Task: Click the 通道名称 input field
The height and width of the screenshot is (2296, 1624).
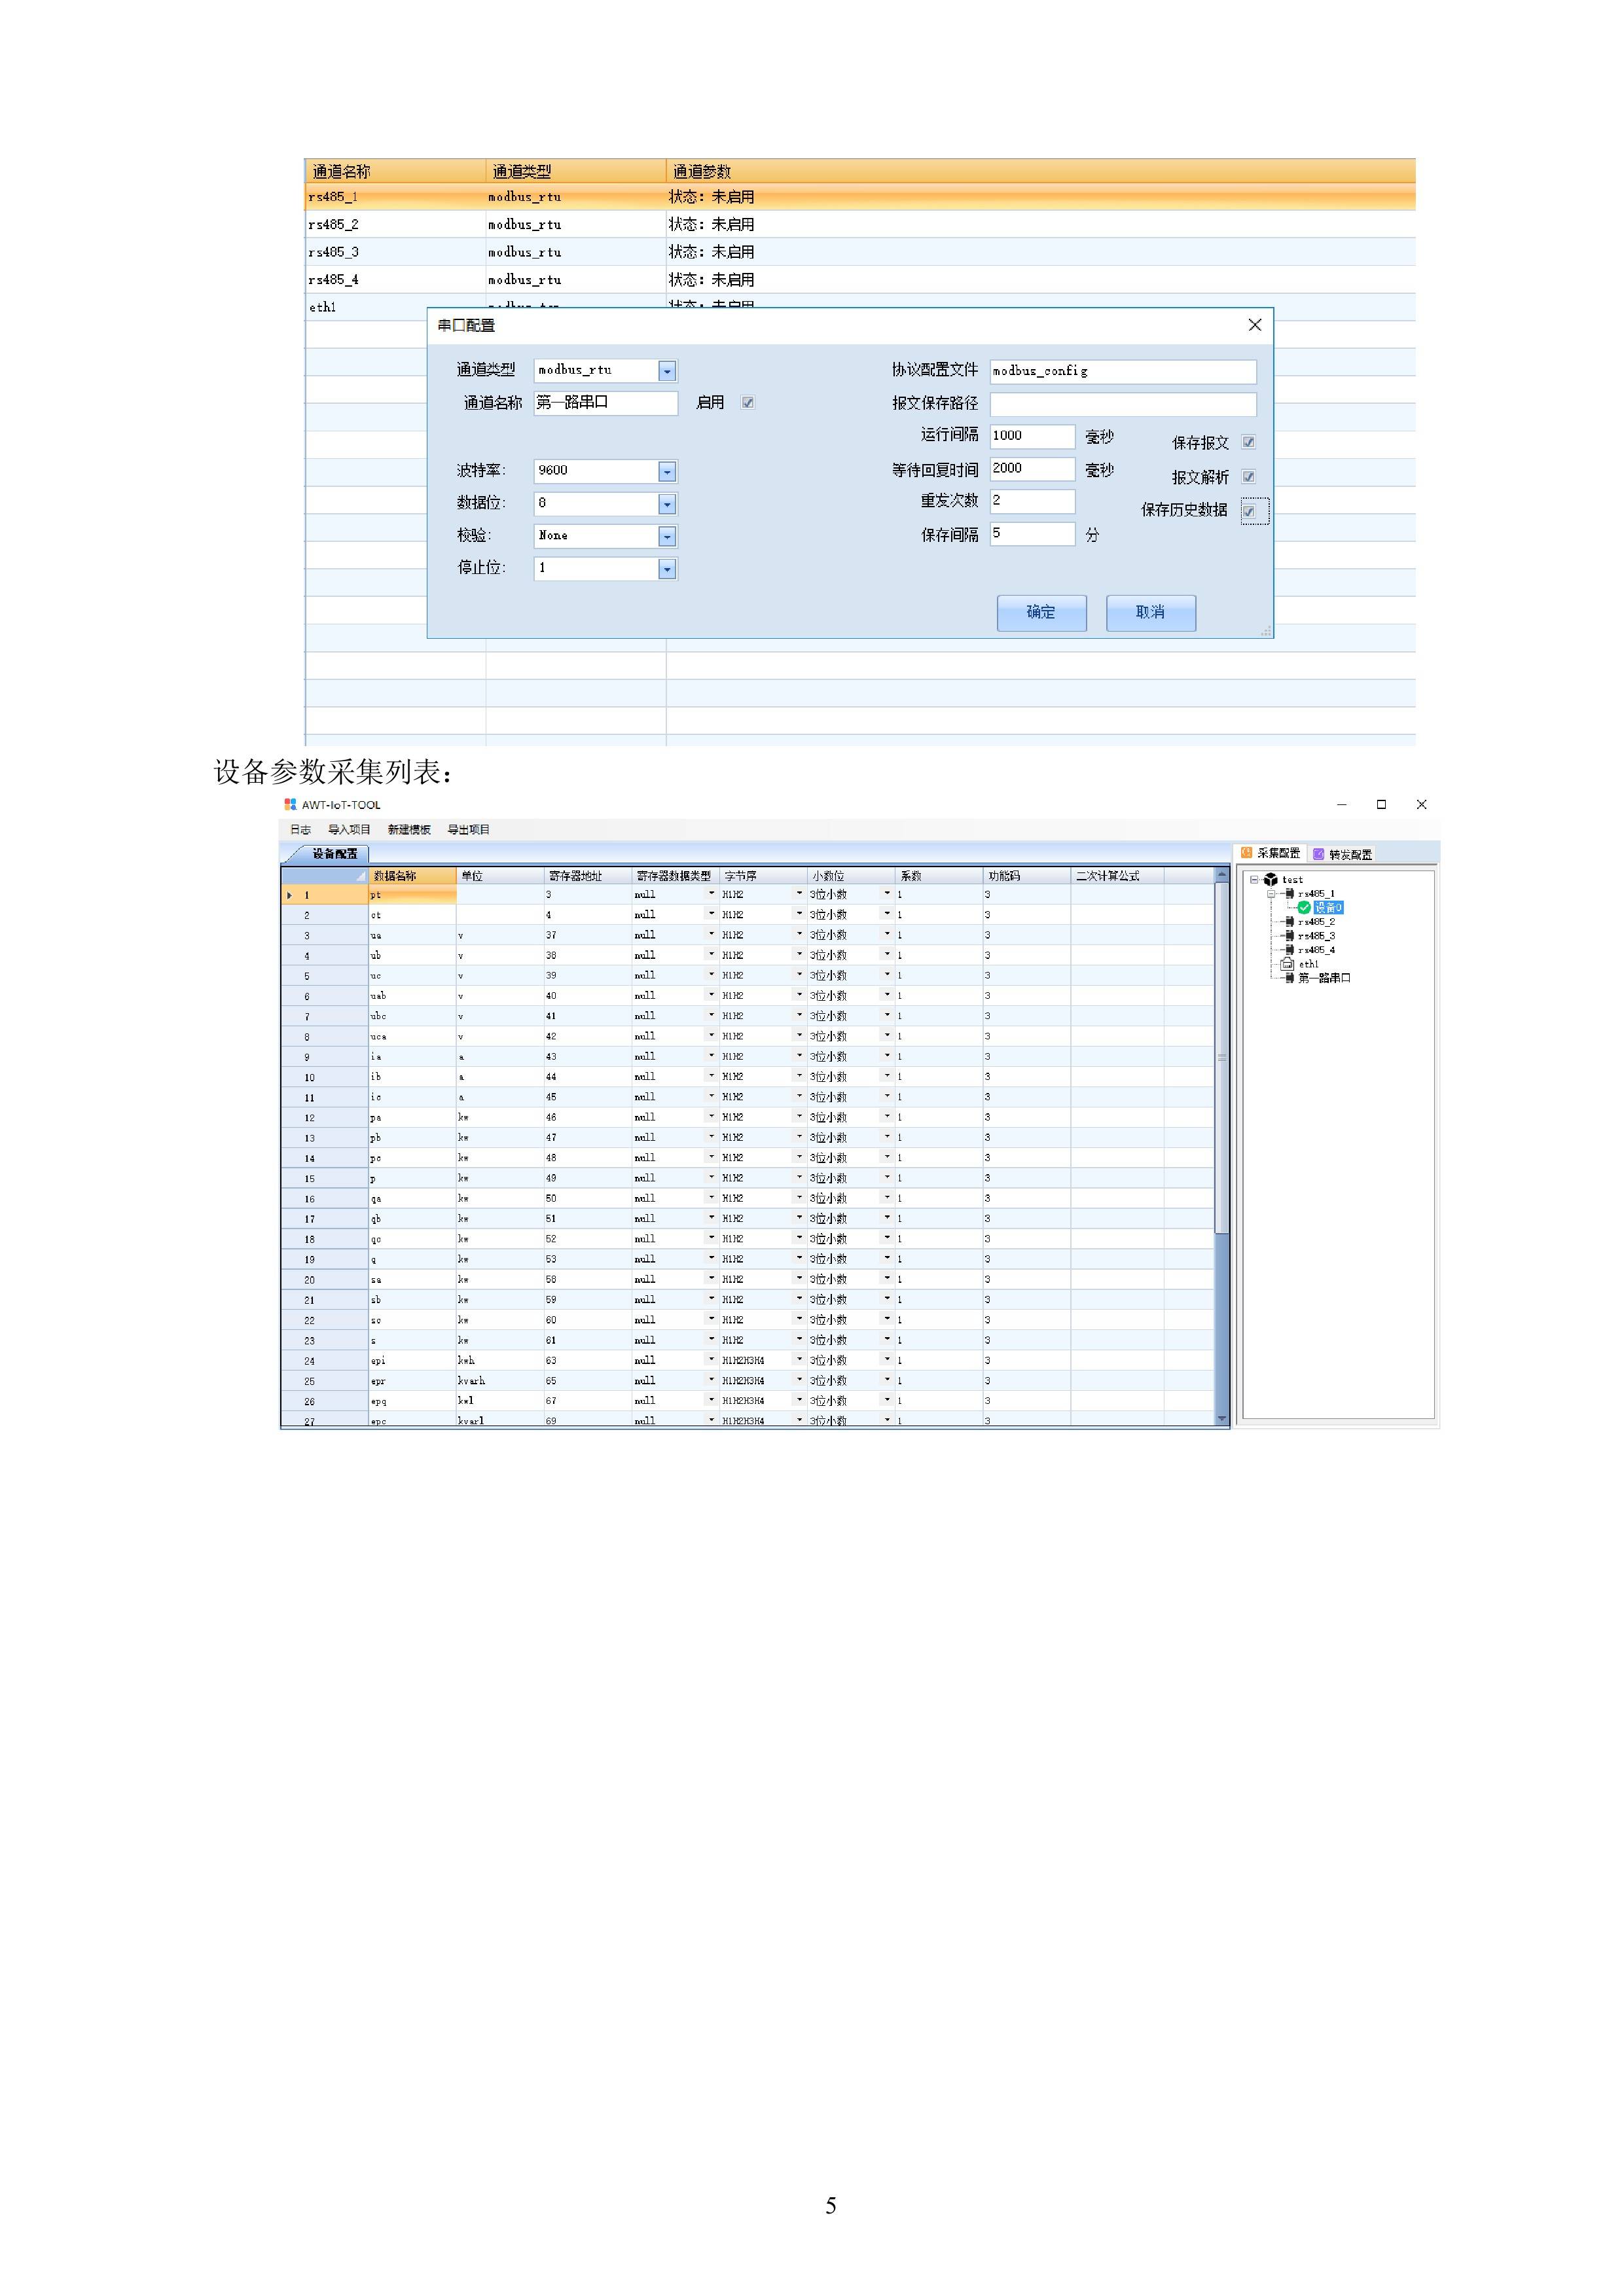Action: click(605, 403)
